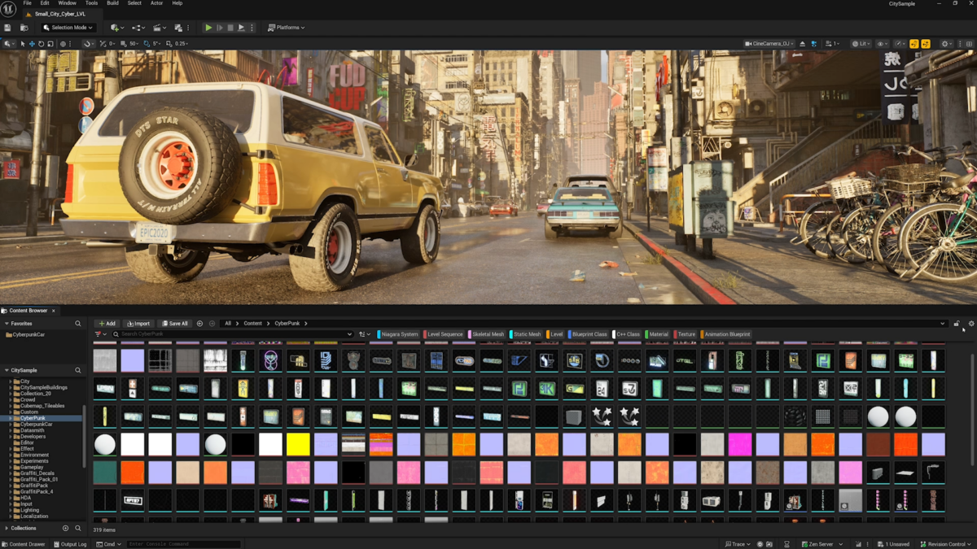Activate the Translate move gizmo tool

tap(32, 44)
